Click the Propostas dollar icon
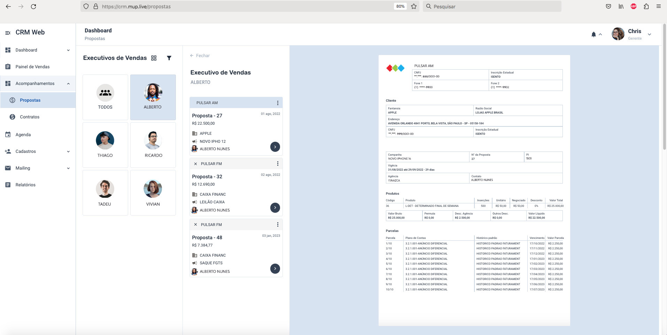The image size is (667, 335). [13, 100]
